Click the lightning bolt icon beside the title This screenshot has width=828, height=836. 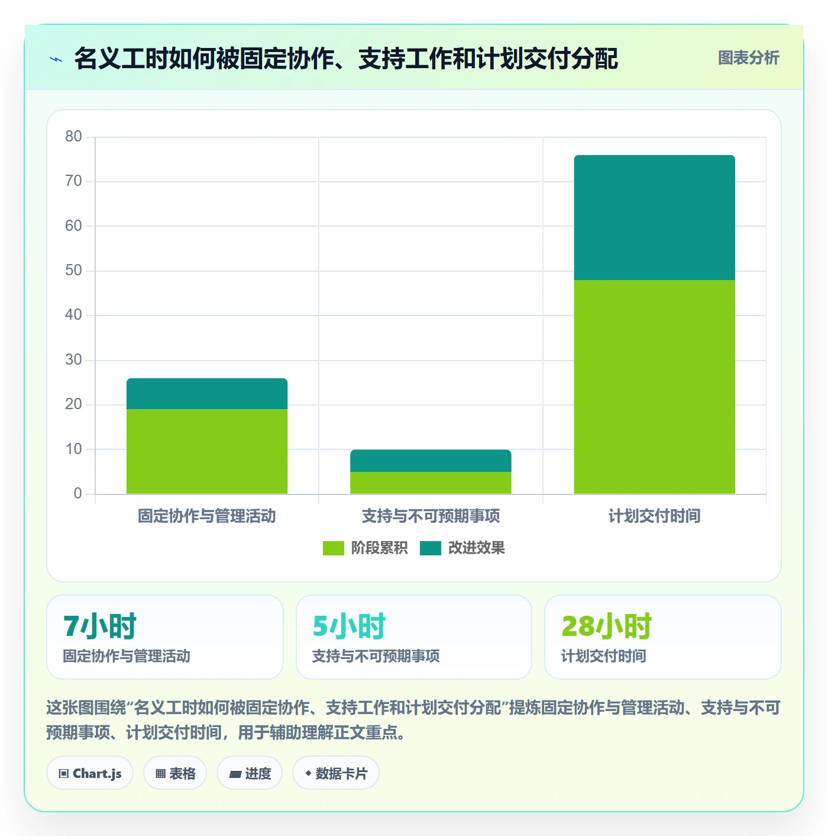pos(56,59)
